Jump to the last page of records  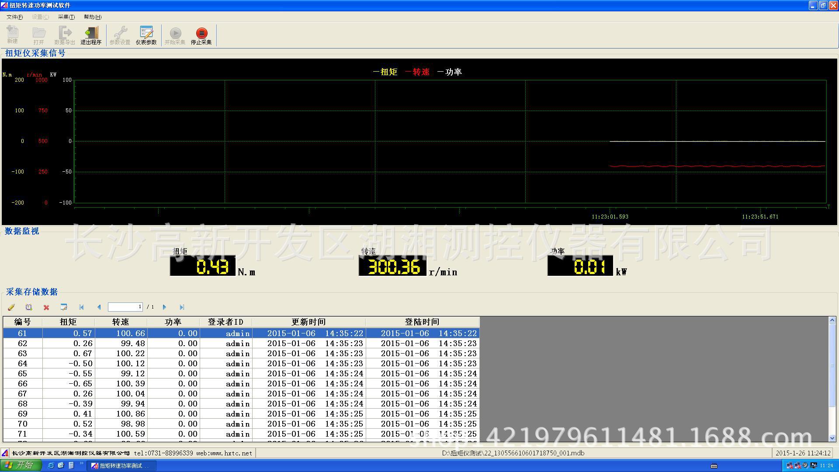[x=182, y=307]
